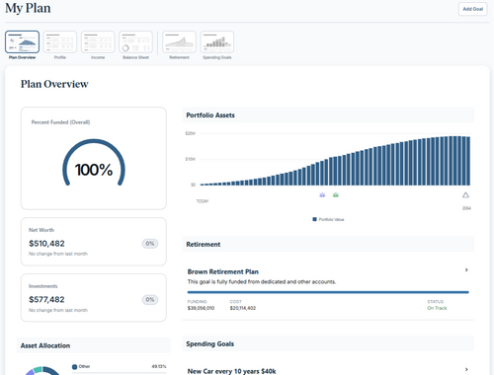
Task: Click the triangle end-of-plan marker icon
Action: [x=465, y=195]
